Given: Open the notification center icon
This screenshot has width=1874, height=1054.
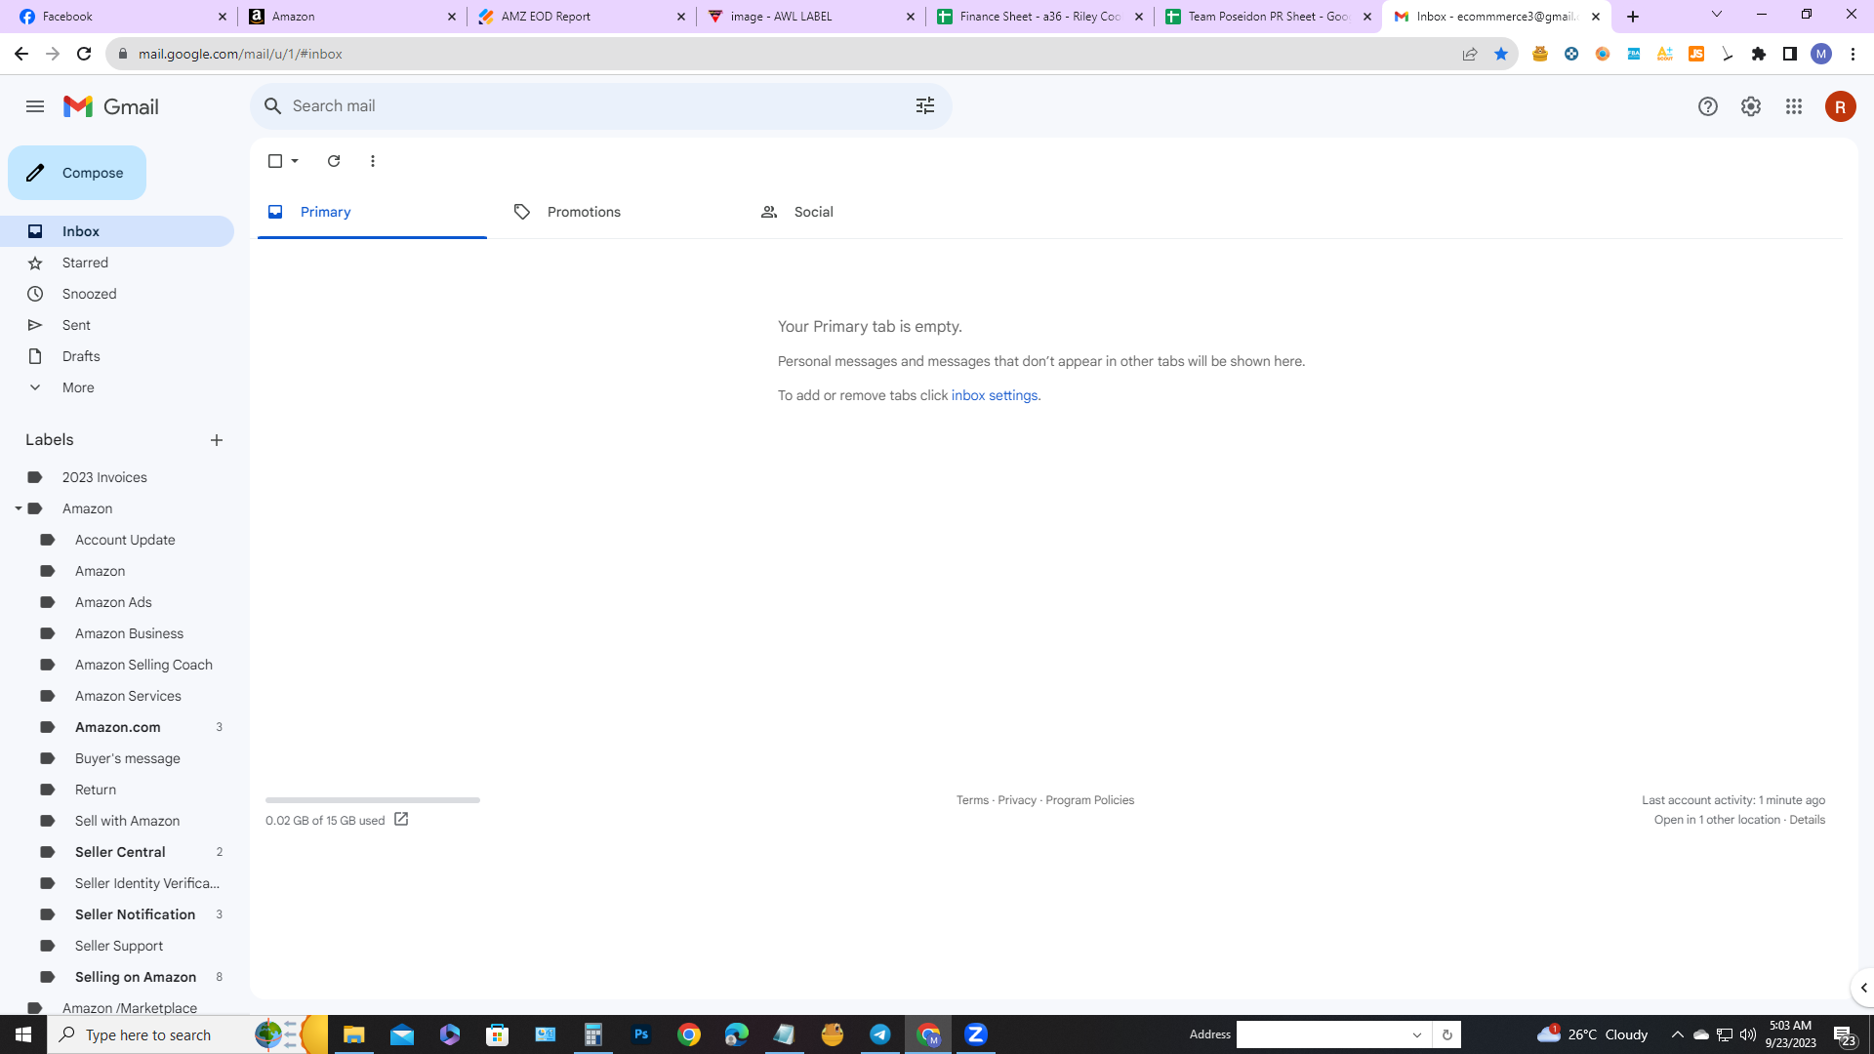Looking at the screenshot, I should click(1845, 1034).
